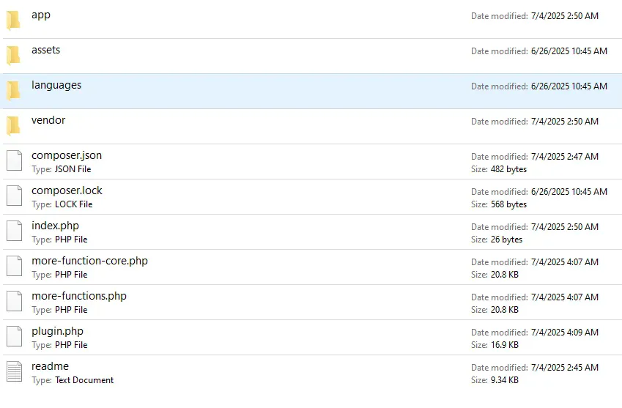The width and height of the screenshot is (622, 408).
Task: Select the readme file name
Action: pyautogui.click(x=50, y=366)
